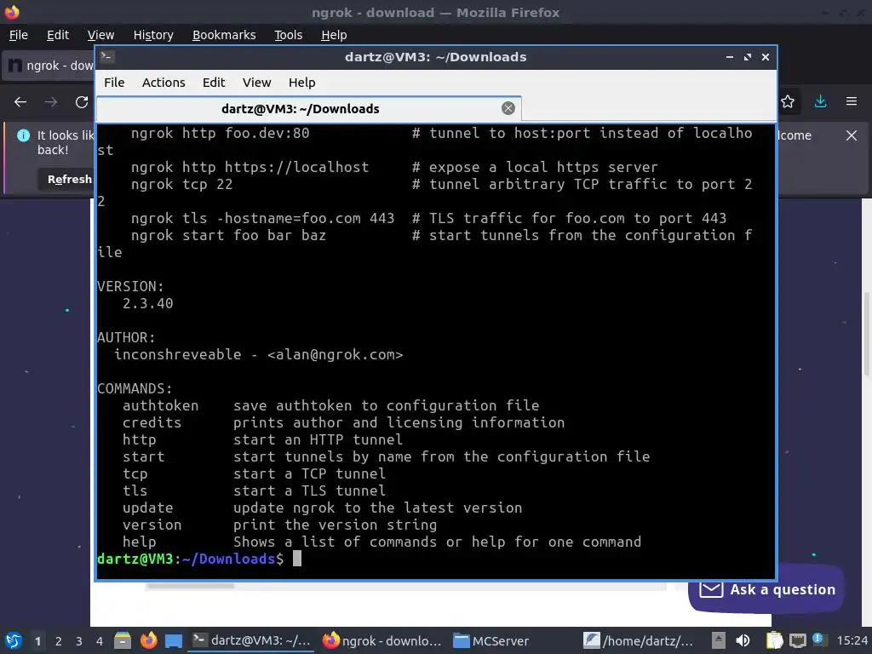
Task: Click the Ask a question button
Action: tap(766, 589)
